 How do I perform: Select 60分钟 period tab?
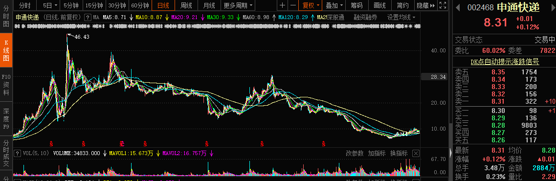pos(140,5)
